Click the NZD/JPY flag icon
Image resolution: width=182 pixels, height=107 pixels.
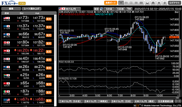tap(7, 67)
